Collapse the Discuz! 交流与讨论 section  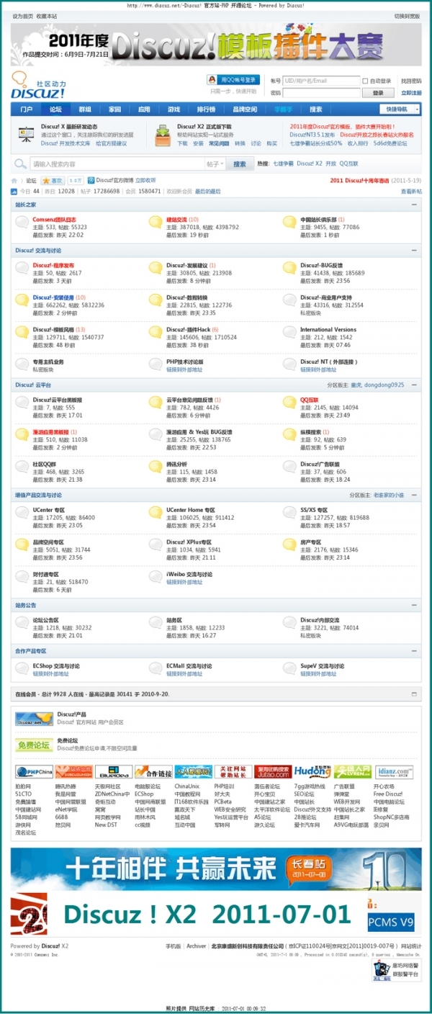tap(415, 251)
